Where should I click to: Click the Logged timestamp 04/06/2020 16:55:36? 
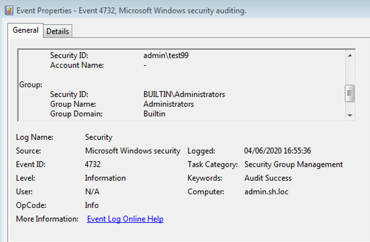277,151
